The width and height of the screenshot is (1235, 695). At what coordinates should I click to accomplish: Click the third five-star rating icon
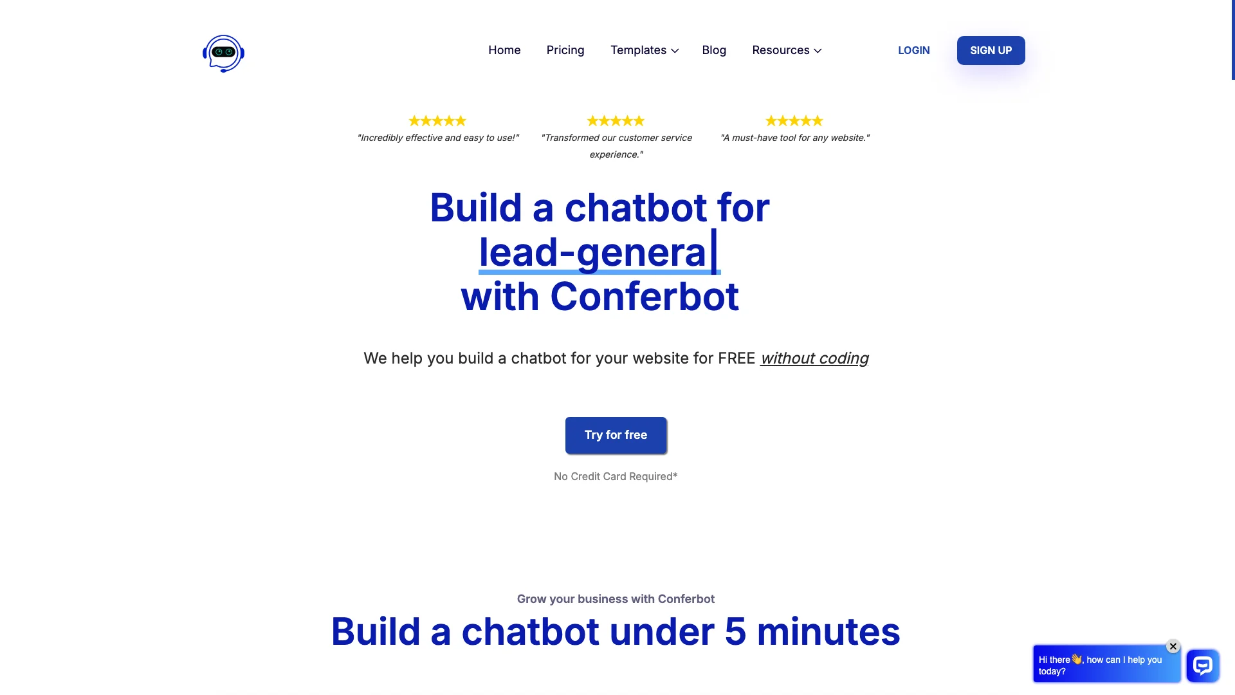794,120
